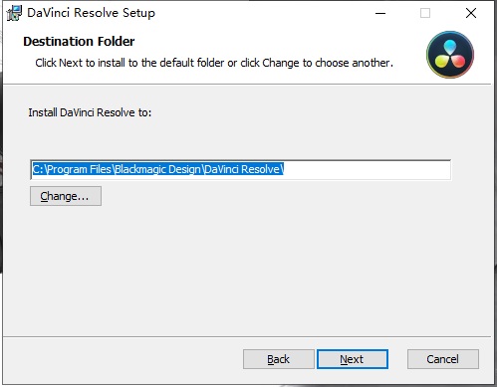Click the blue petal of the Resolve logo
Screen dimensions: 497x387
[450, 47]
